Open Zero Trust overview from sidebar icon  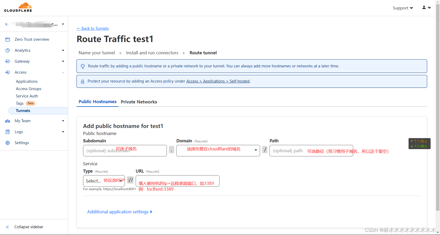click(x=8, y=39)
